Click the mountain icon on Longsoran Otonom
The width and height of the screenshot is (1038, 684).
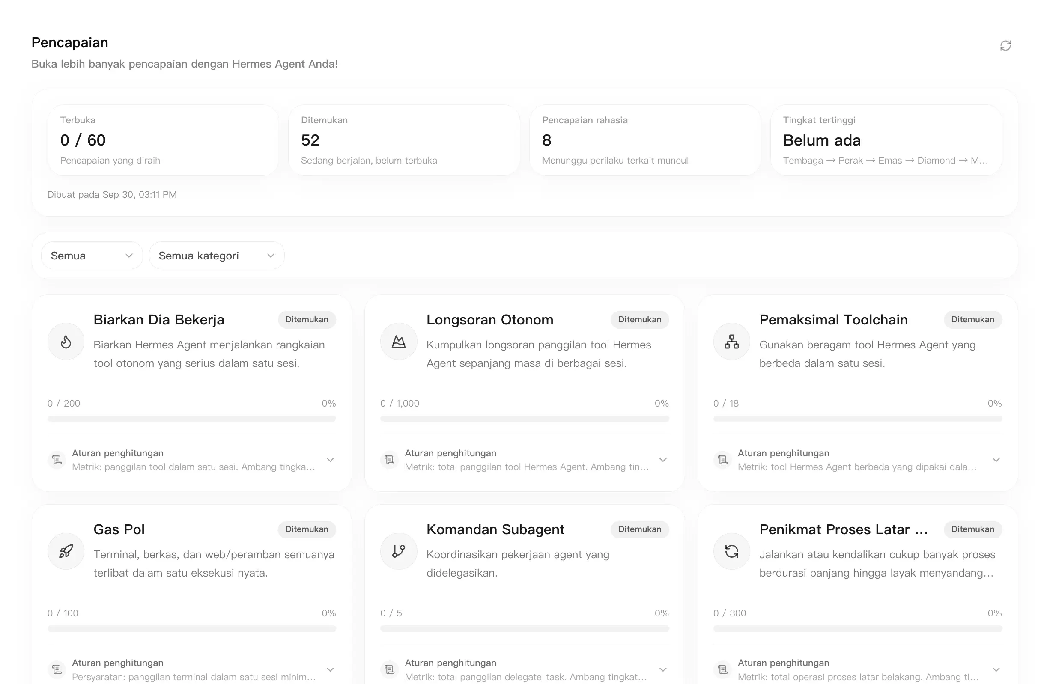pyautogui.click(x=398, y=342)
